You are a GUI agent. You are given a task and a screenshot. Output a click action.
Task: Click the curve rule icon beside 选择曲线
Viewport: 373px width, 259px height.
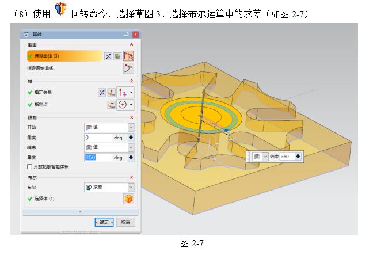point(128,56)
